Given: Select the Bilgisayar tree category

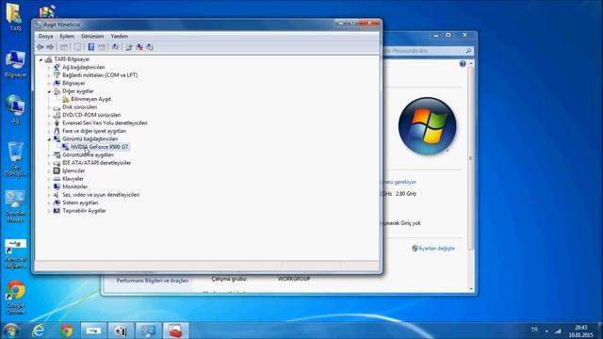Looking at the screenshot, I should click(73, 84).
